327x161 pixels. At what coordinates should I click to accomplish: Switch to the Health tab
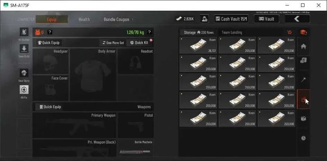84,19
